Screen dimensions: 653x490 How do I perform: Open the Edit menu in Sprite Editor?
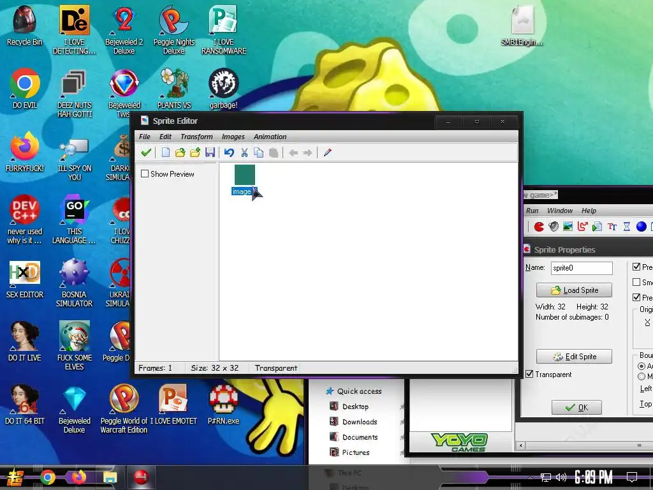point(165,137)
